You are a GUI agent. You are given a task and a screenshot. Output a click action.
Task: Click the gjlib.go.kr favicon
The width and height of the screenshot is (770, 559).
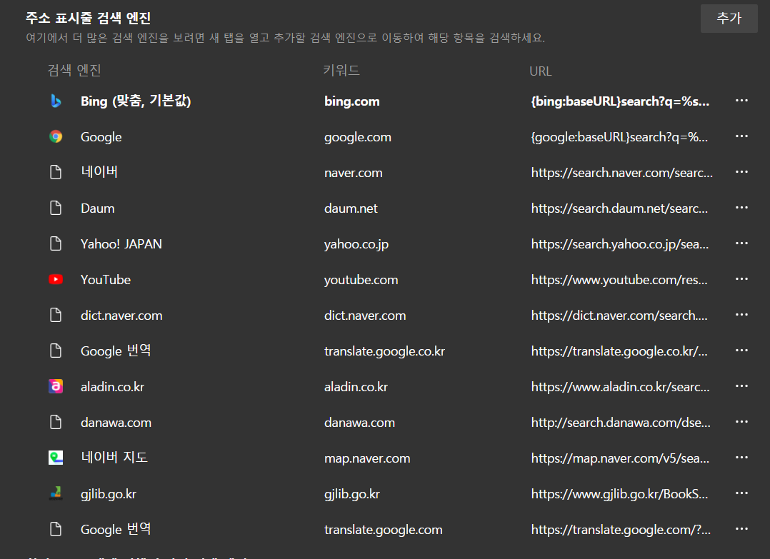click(56, 493)
